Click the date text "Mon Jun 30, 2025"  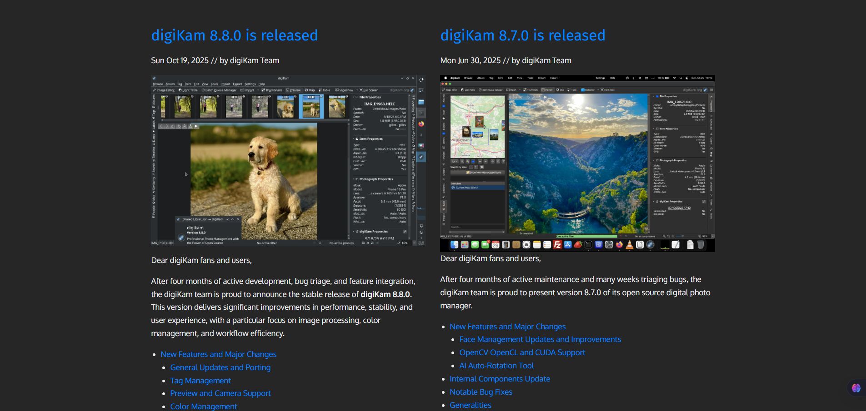coord(471,60)
